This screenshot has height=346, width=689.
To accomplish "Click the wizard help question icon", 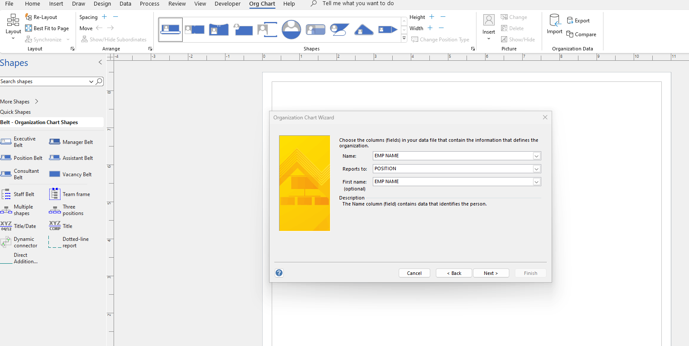I will click(279, 273).
